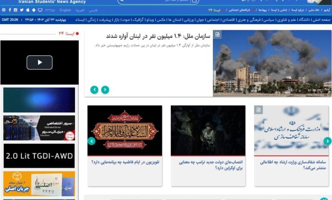The image size is (332, 200).
Task: Click the search magnifier icon
Action: 122,1
